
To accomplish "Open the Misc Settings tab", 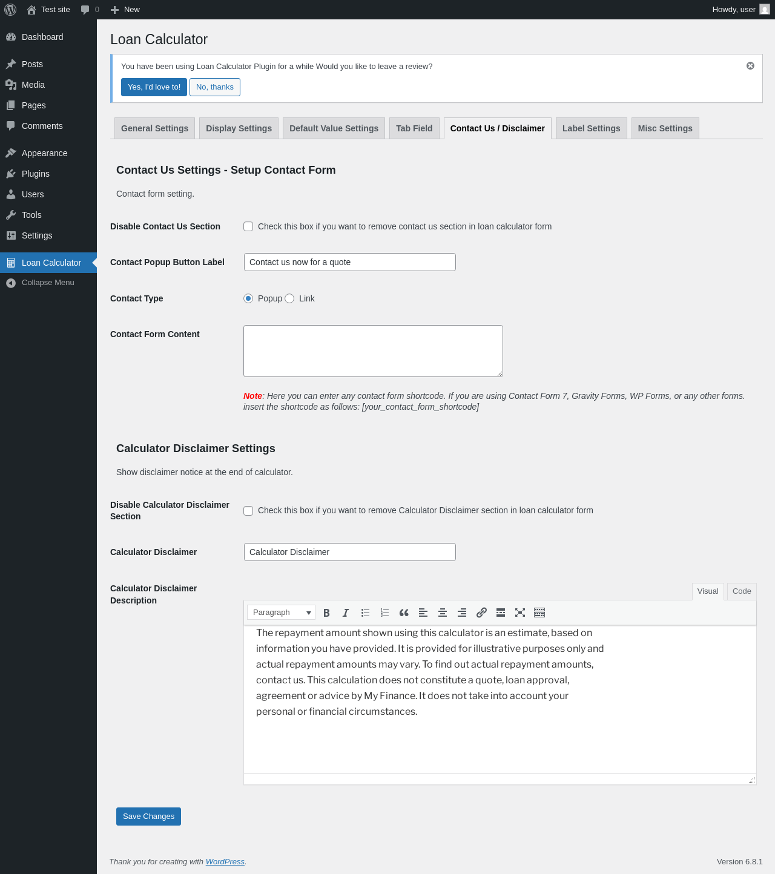I will [665, 128].
